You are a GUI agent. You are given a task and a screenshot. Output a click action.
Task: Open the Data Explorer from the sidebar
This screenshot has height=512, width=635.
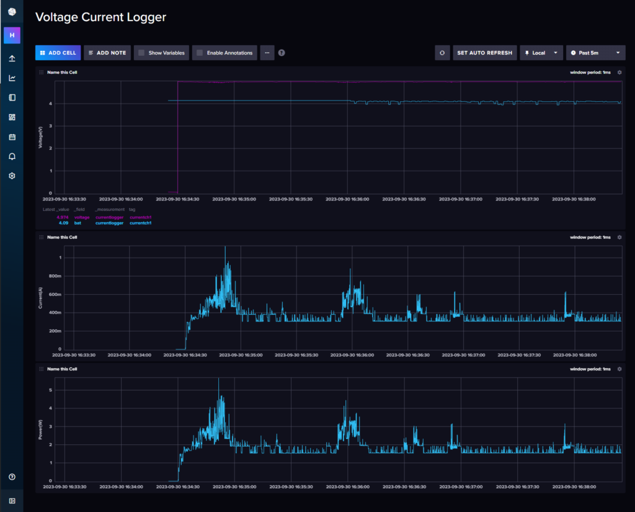(11, 78)
